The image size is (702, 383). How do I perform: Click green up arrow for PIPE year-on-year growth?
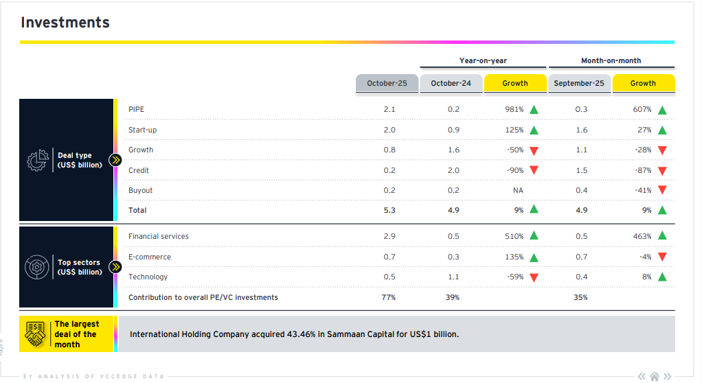click(534, 110)
